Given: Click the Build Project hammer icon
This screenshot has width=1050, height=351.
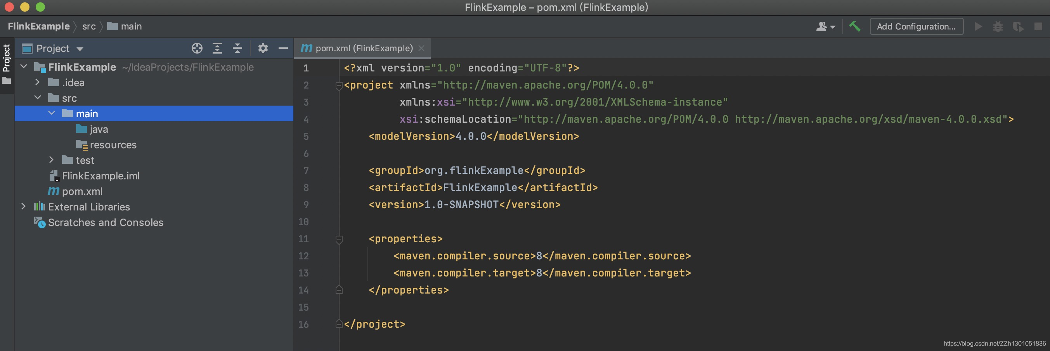Looking at the screenshot, I should (x=855, y=26).
